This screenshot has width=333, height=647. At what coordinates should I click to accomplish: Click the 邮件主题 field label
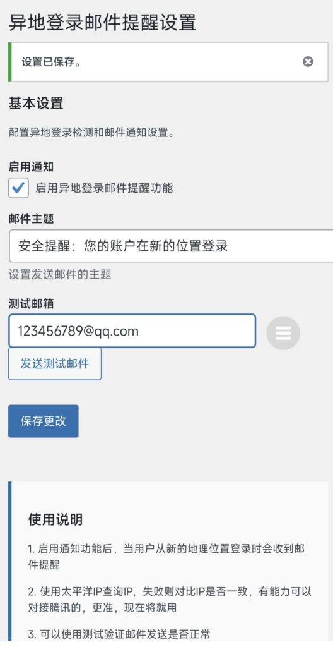point(32,219)
